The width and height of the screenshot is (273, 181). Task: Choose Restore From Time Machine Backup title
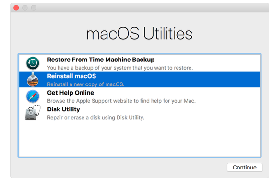pos(101,60)
